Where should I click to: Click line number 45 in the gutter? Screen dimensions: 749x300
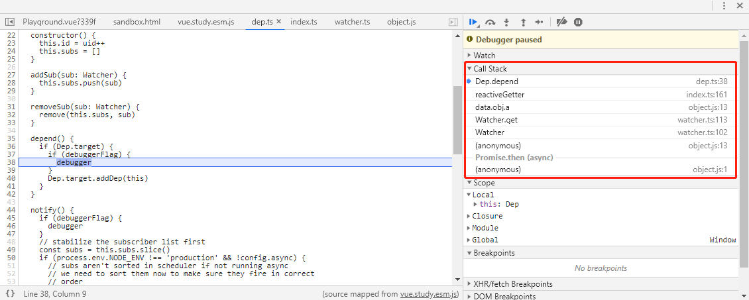point(9,218)
